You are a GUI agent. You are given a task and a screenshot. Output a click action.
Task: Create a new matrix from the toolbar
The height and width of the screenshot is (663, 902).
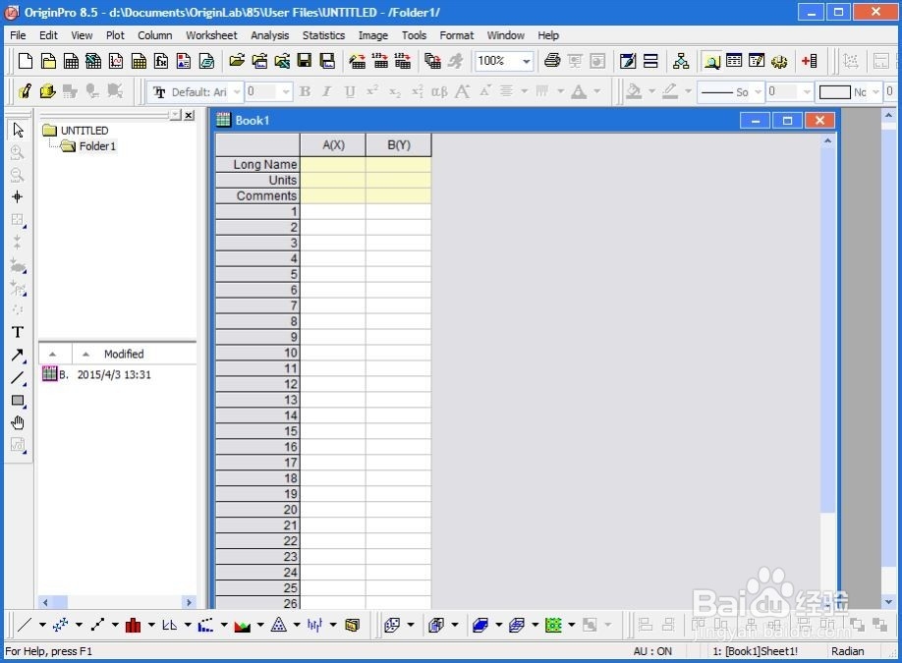click(139, 61)
